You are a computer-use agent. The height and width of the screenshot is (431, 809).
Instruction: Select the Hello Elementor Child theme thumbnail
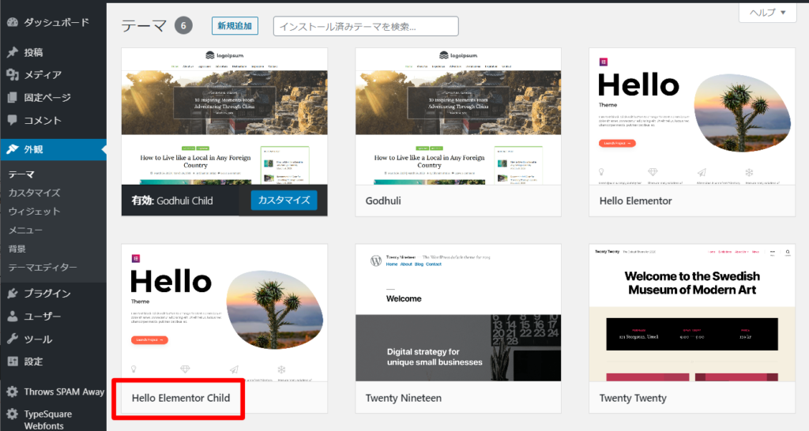pos(224,313)
